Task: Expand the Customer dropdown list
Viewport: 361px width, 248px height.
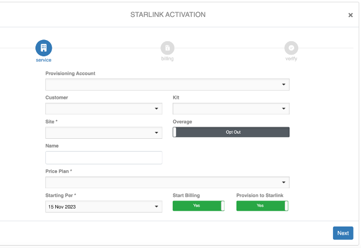Action: pyautogui.click(x=103, y=109)
